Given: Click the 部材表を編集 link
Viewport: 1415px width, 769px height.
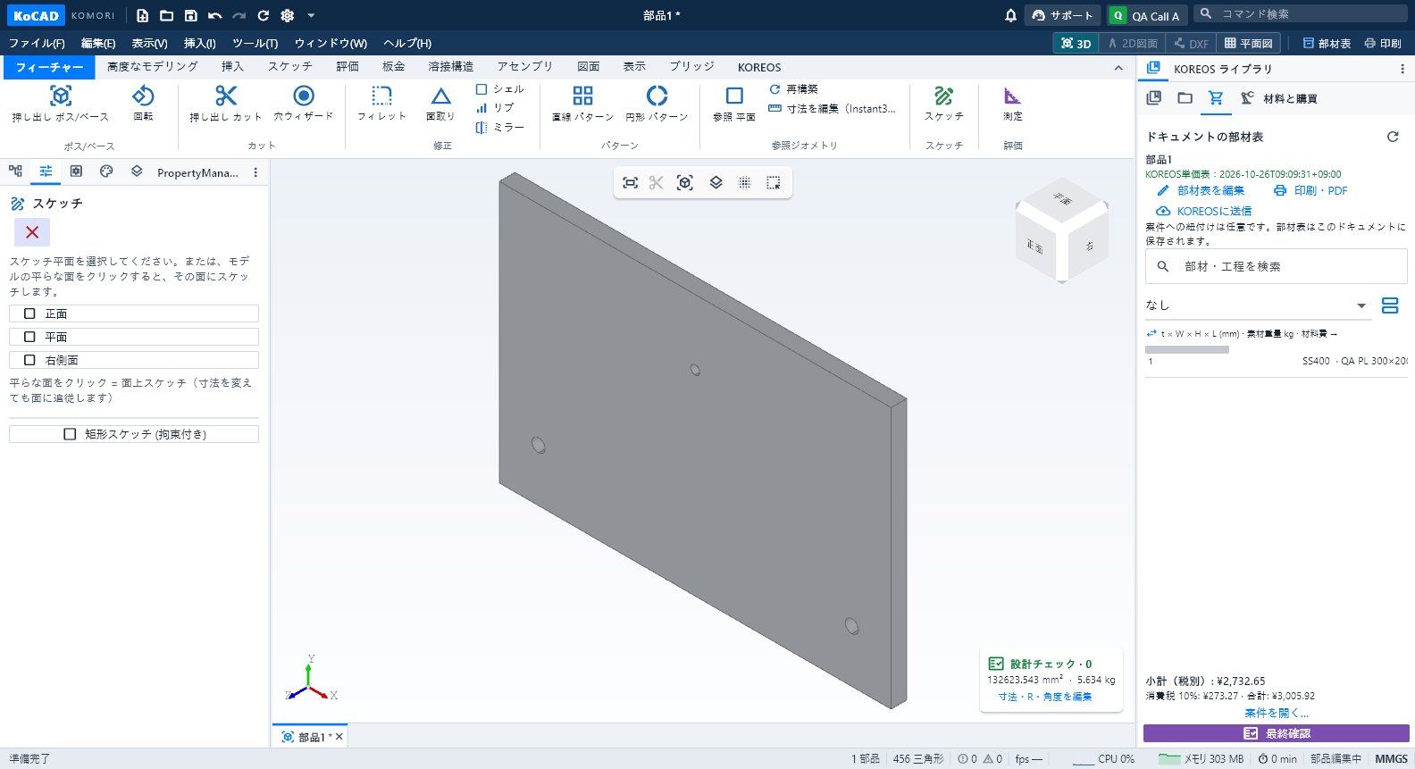Looking at the screenshot, I should (1201, 191).
